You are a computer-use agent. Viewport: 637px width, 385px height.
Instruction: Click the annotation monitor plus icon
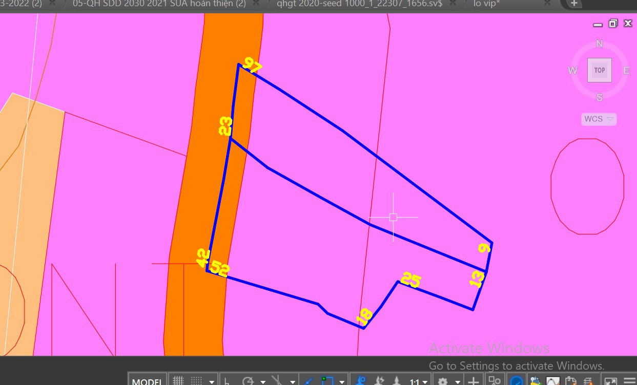tap(474, 381)
